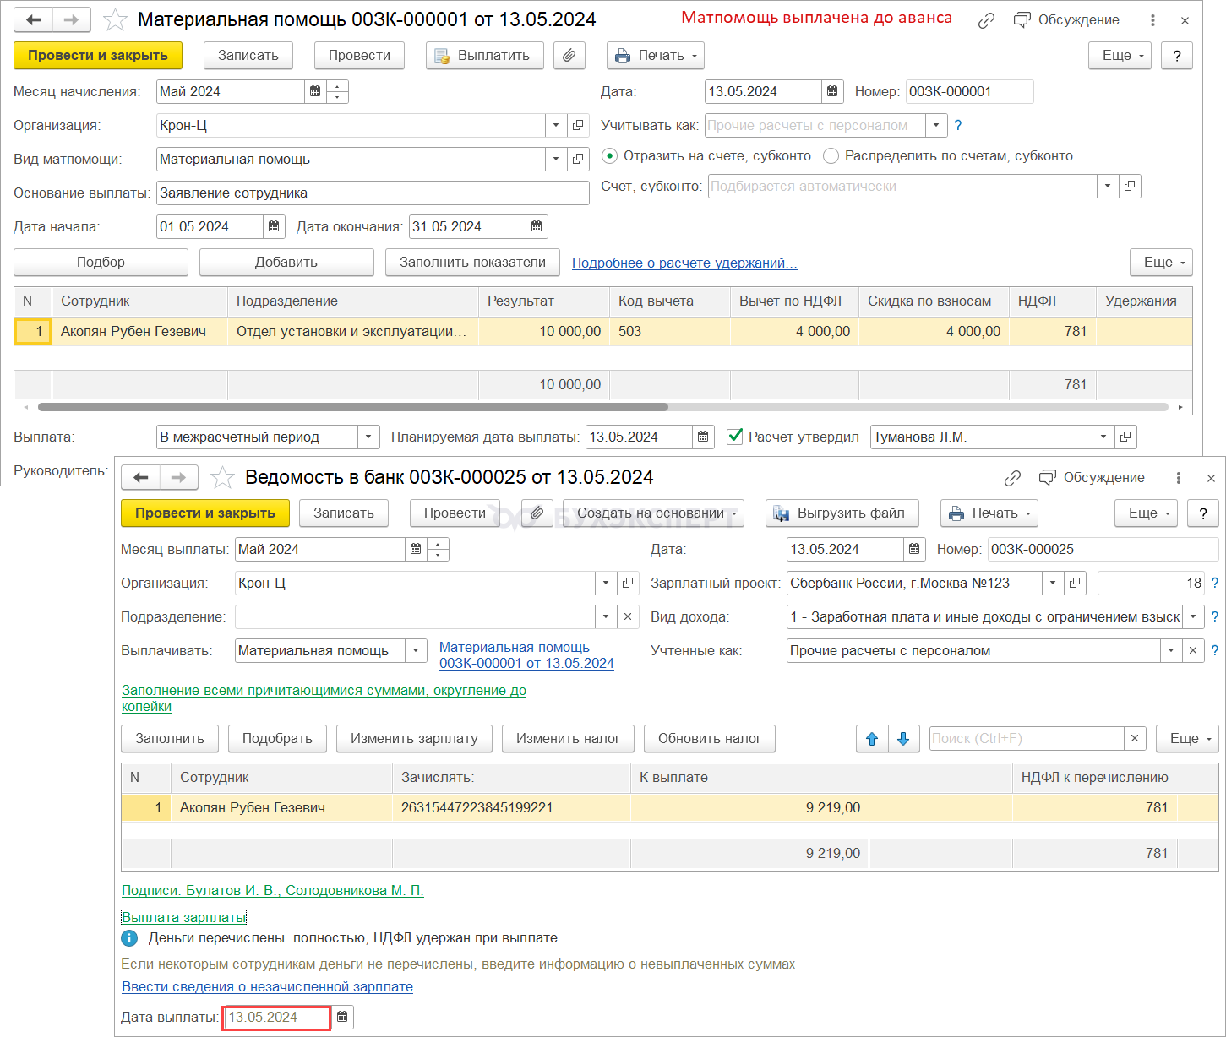The height and width of the screenshot is (1037, 1226).
Task: Copy link to the Ведомость в банк document
Action: pos(1012,478)
